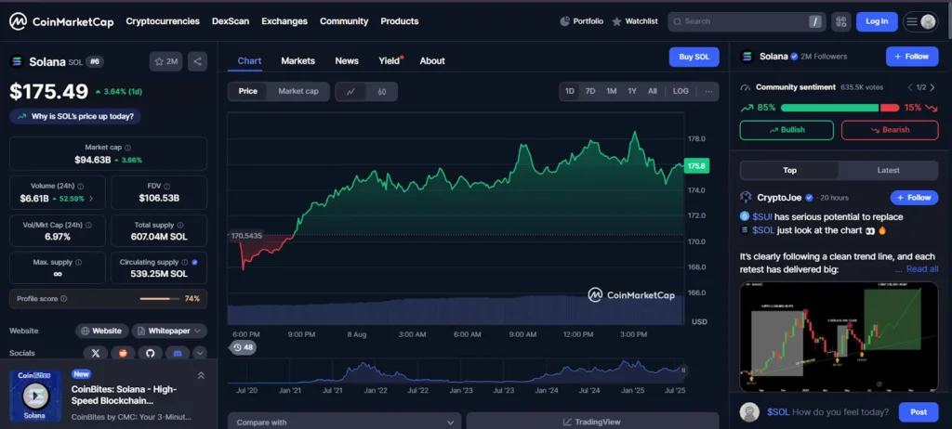Follow CryptoJoe
This screenshot has width=952, height=429.
pyautogui.click(x=915, y=198)
